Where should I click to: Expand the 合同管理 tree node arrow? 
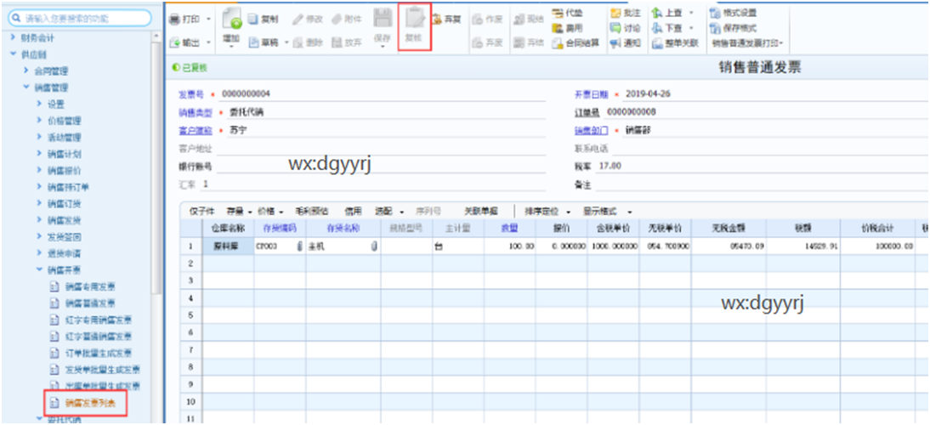(x=26, y=71)
